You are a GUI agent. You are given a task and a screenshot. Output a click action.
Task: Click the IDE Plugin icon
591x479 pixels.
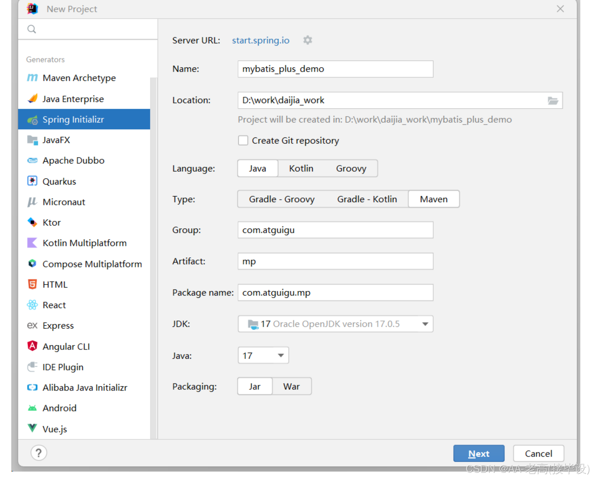(32, 367)
